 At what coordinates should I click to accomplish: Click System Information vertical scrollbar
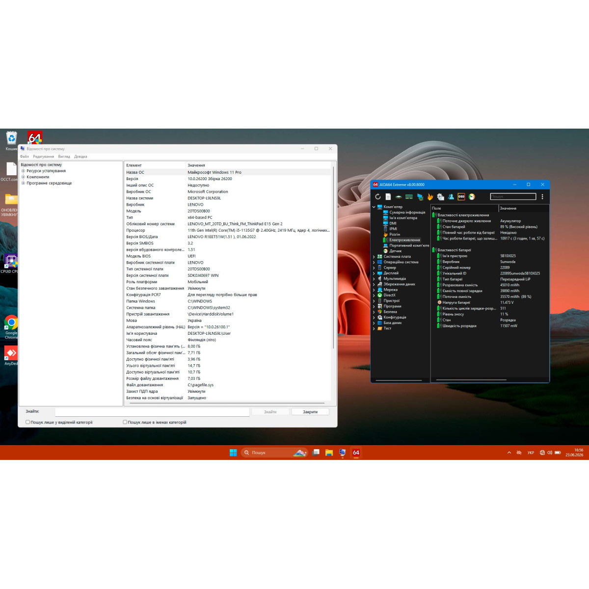(334, 258)
